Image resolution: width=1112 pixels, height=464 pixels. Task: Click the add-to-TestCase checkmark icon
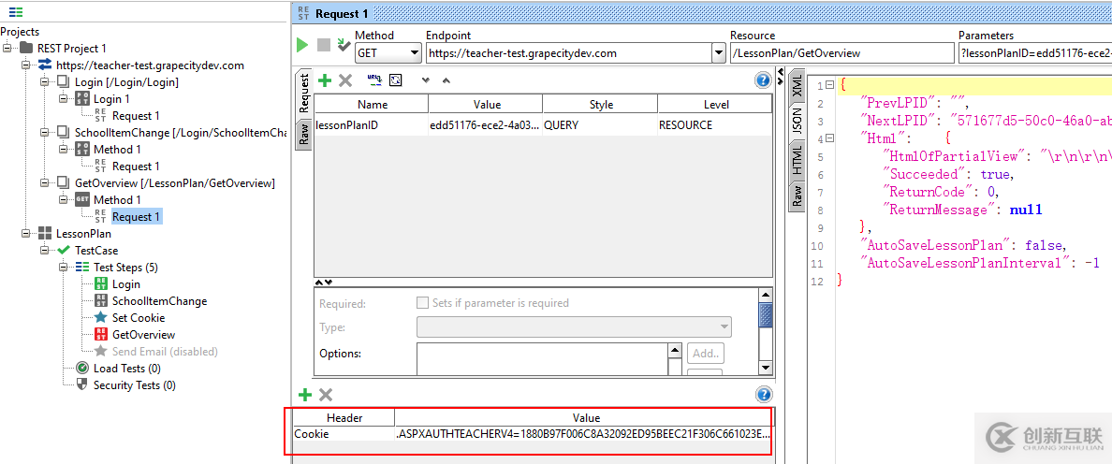(344, 45)
